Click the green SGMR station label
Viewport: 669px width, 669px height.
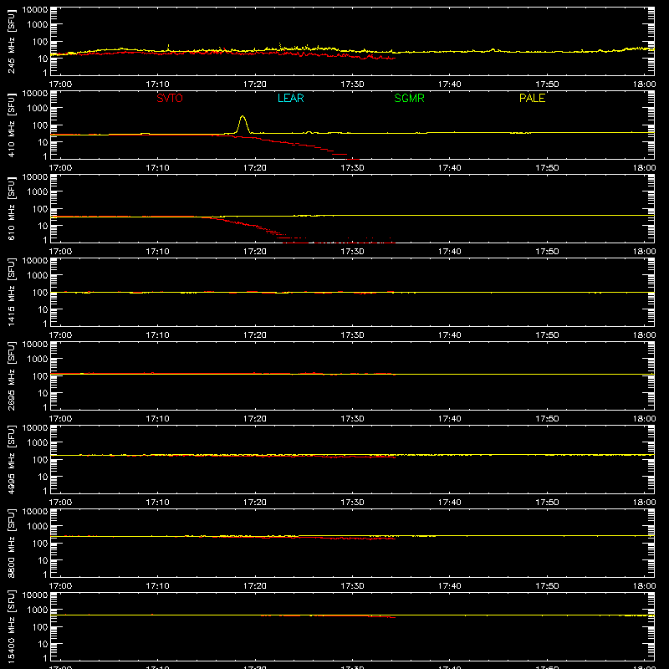(409, 98)
